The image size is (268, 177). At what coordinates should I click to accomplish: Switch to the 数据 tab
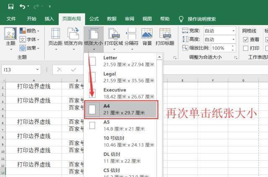(112, 19)
